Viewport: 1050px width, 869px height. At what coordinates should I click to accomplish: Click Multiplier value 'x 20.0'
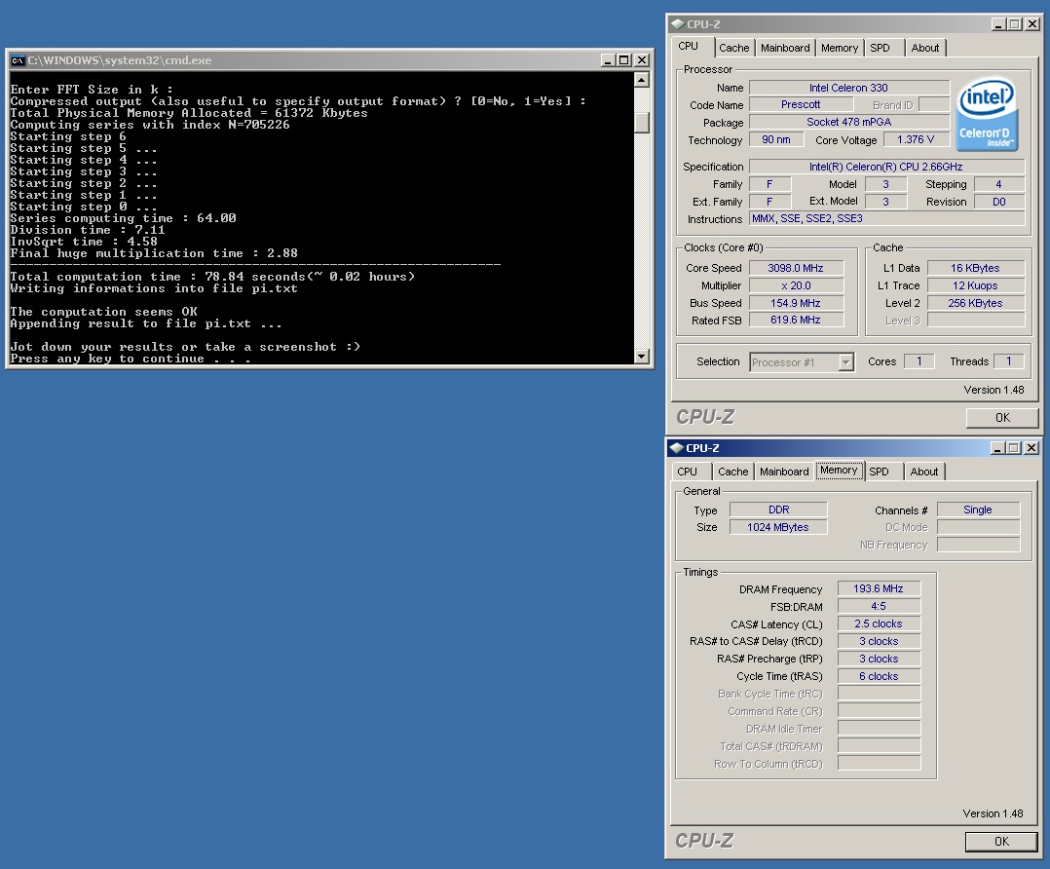(796, 285)
